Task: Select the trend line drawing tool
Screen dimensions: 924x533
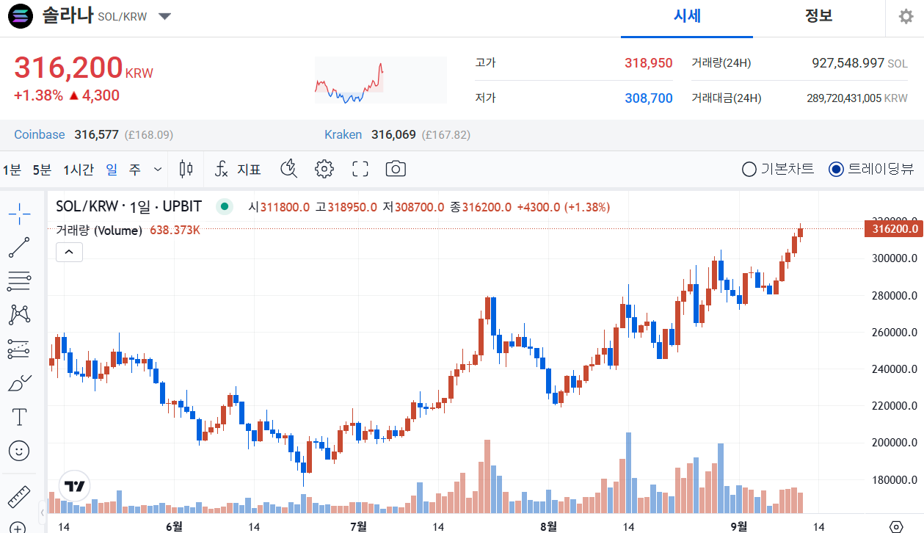Action: pos(20,247)
